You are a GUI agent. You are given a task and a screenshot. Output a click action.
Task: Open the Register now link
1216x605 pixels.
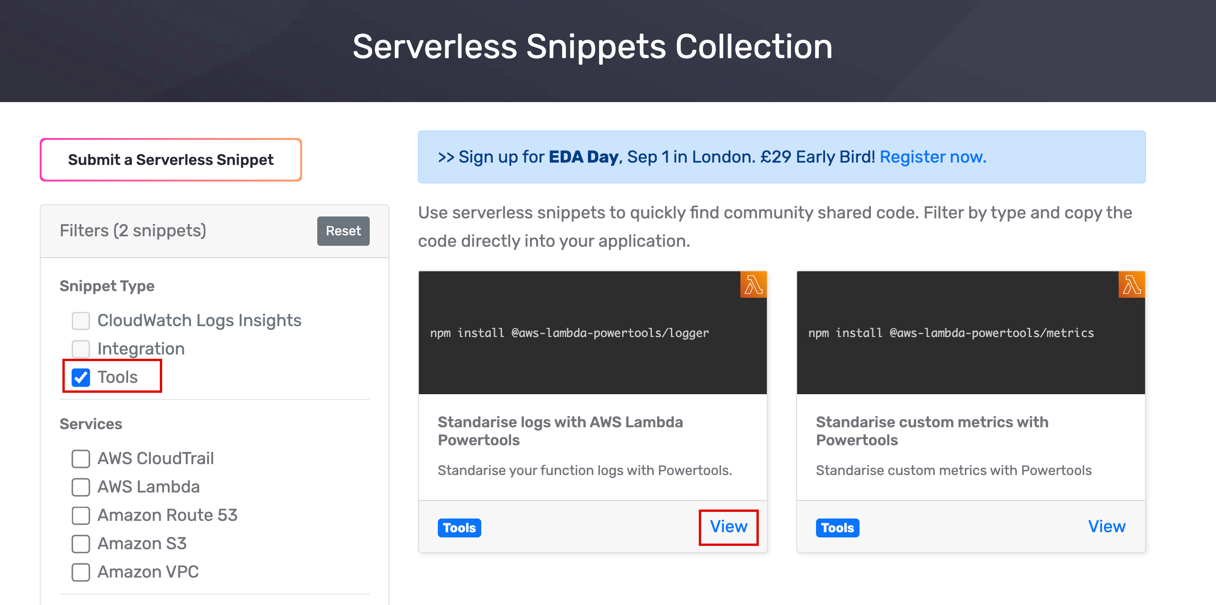point(933,157)
